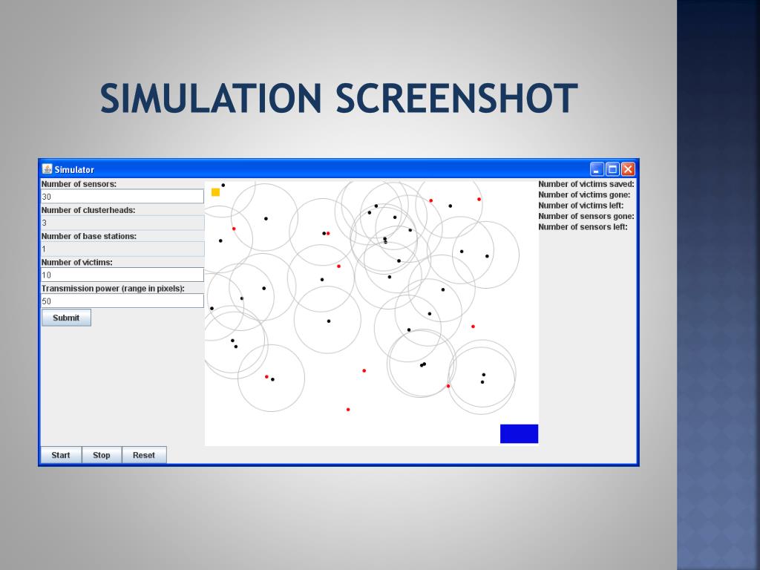
Task: Click the 'Number of base stations:' label
Action: click(89, 237)
